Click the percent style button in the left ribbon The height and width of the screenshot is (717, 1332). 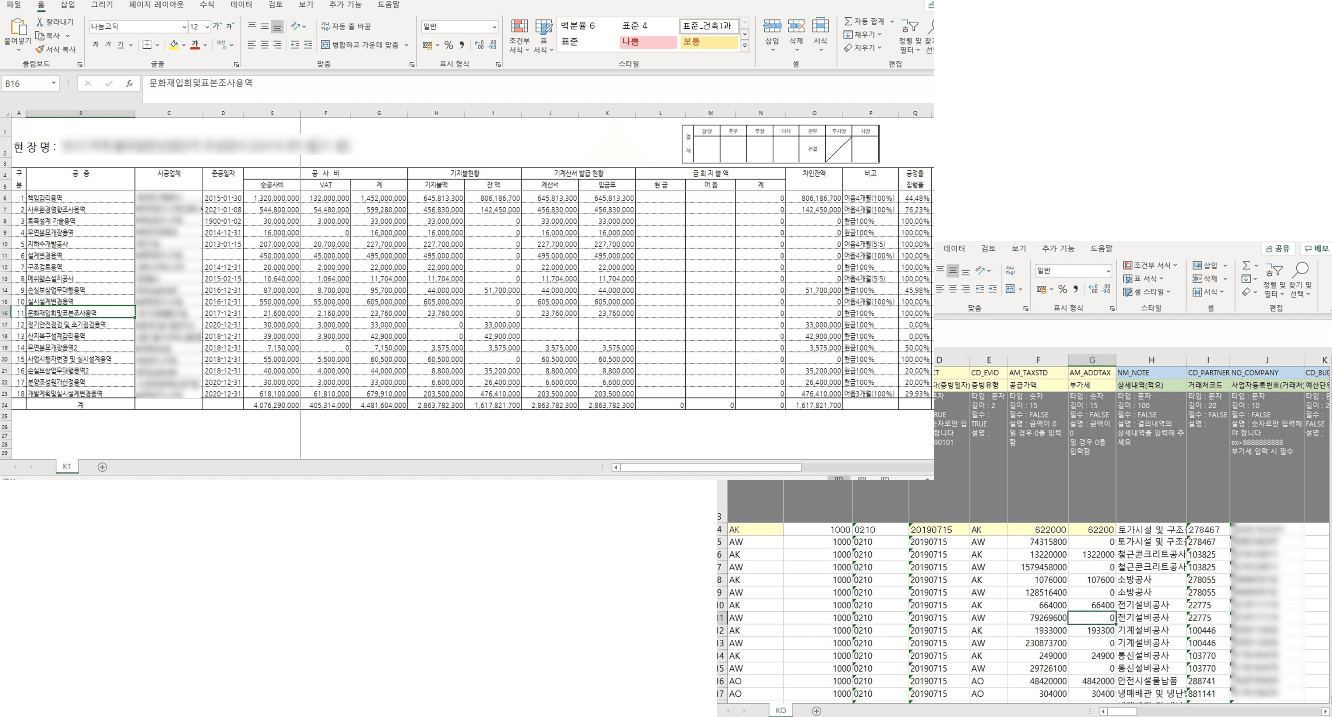pos(448,45)
